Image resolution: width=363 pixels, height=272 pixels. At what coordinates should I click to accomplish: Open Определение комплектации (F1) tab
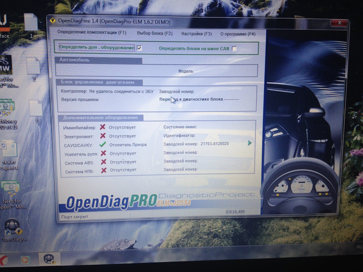point(92,32)
